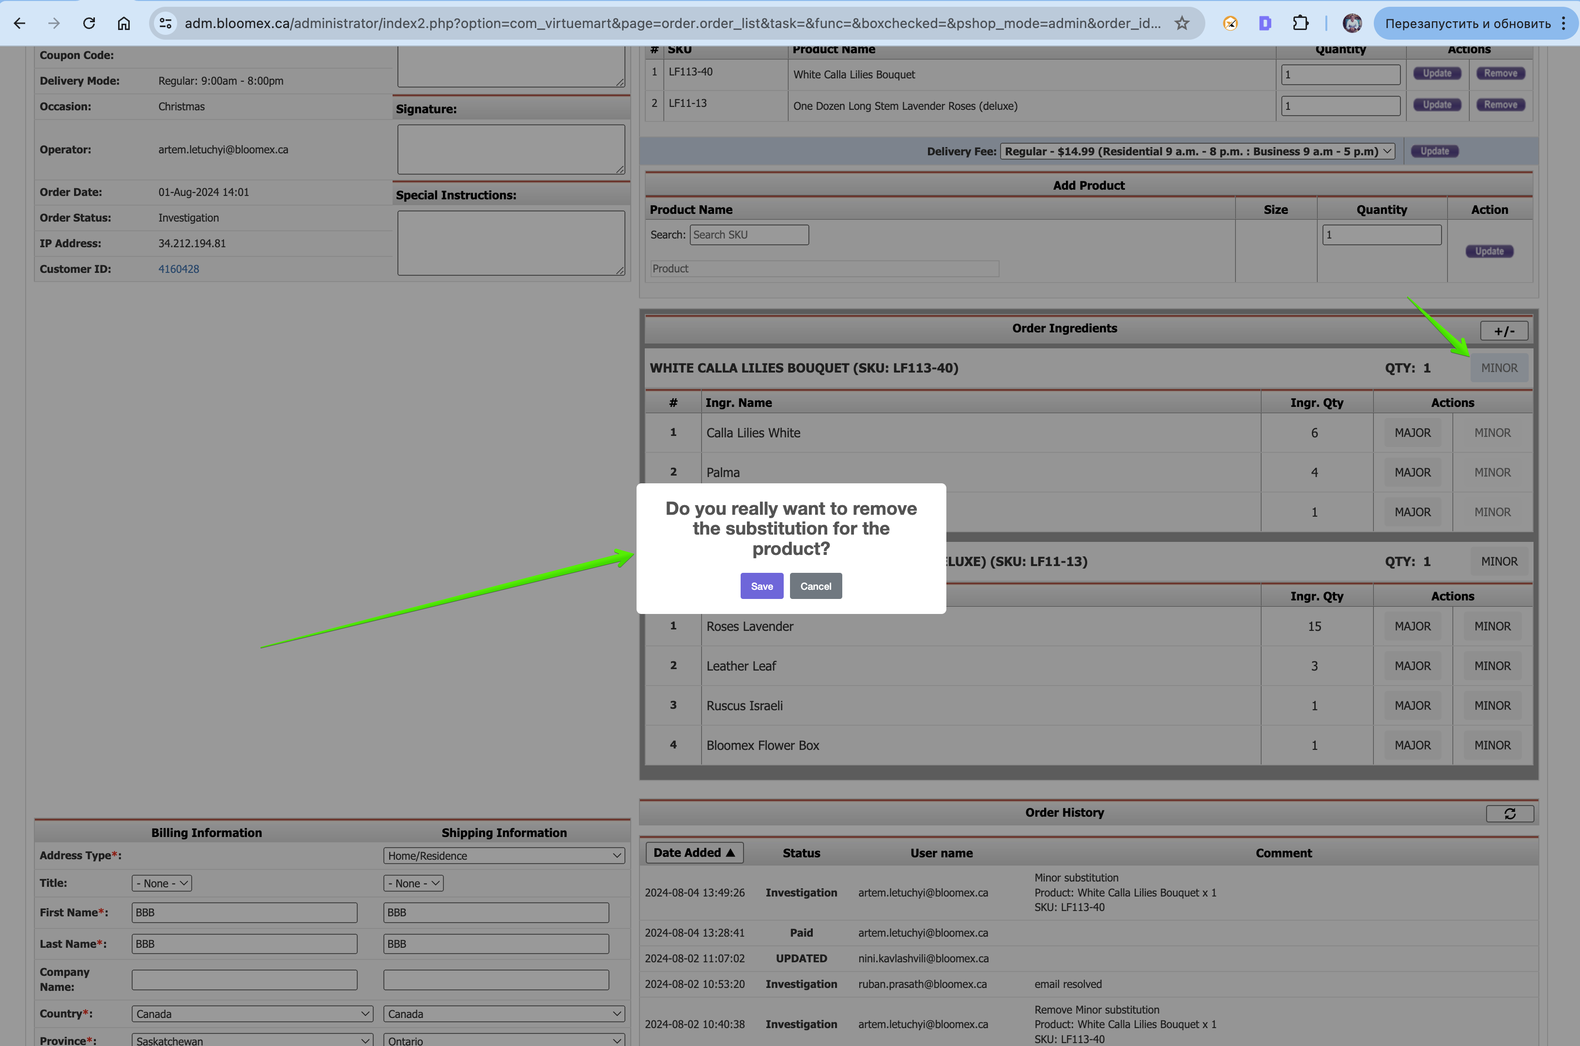Click Update in Add Product section
This screenshot has width=1580, height=1046.
[1489, 252]
